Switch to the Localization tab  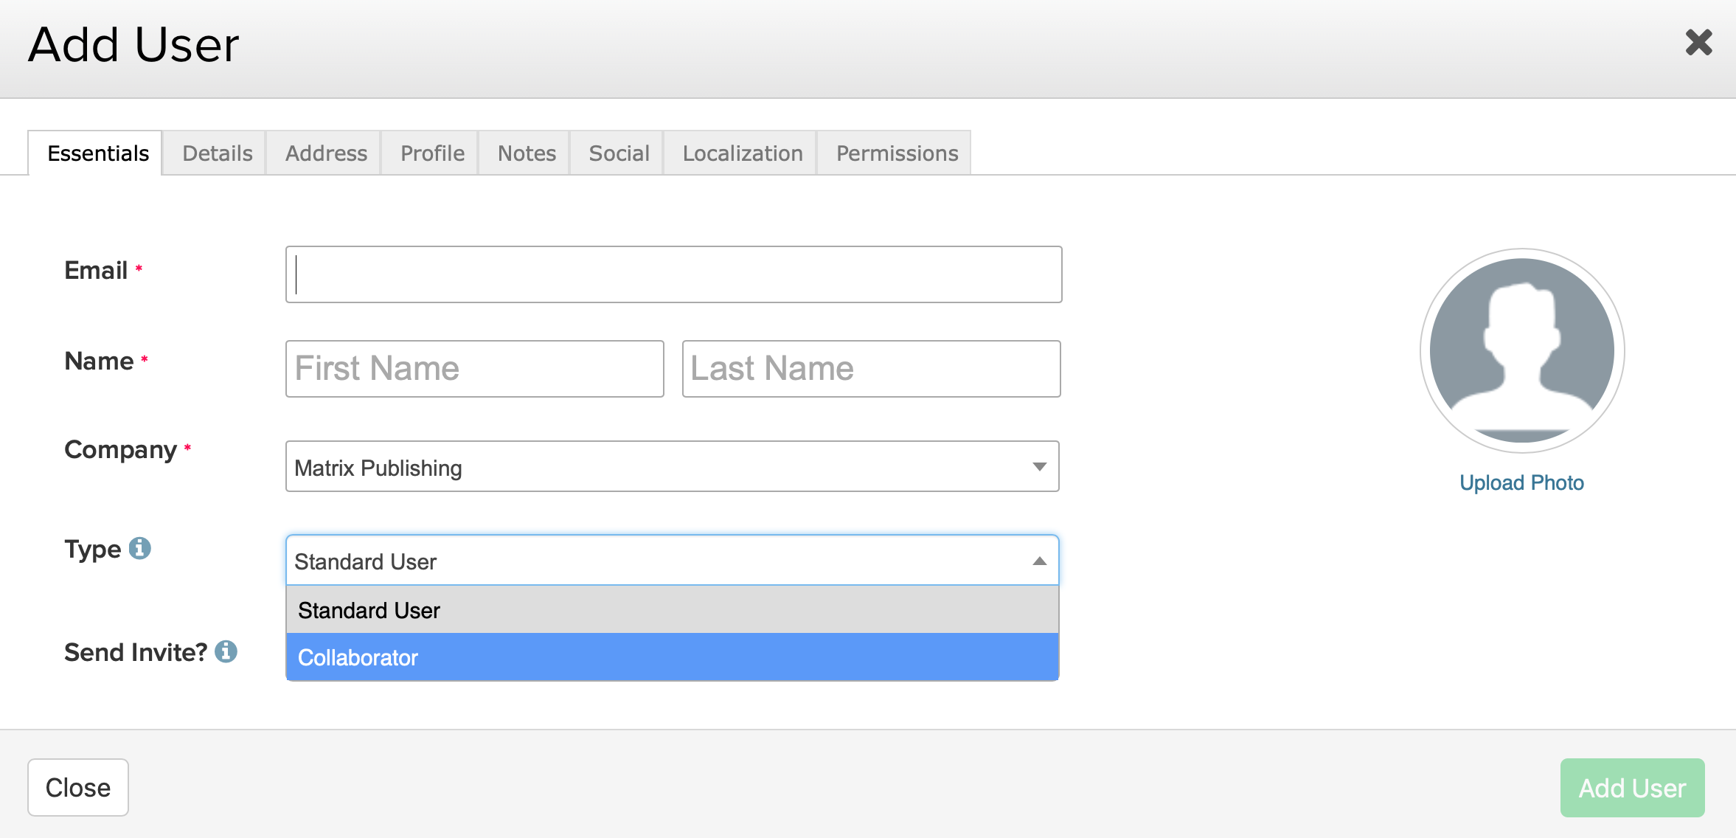(742, 153)
